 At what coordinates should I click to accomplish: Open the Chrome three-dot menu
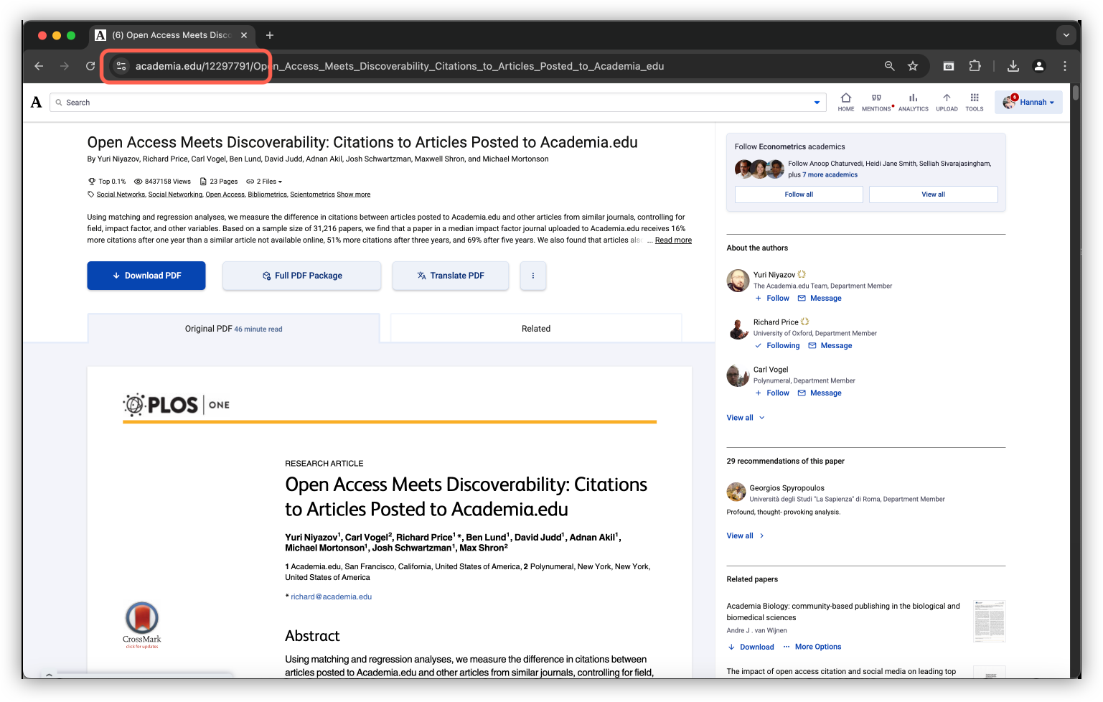pyautogui.click(x=1065, y=66)
